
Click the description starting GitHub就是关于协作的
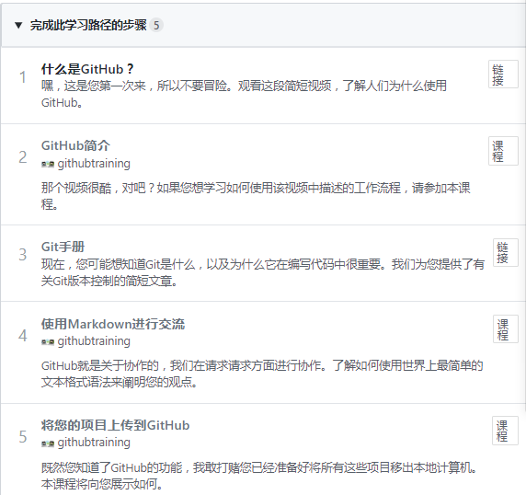pyautogui.click(x=262, y=374)
